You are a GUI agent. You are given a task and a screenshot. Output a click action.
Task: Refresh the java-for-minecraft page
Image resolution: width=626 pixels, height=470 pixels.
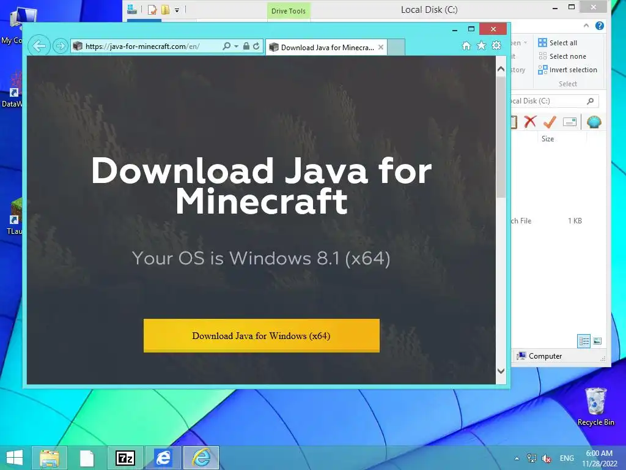tap(256, 46)
